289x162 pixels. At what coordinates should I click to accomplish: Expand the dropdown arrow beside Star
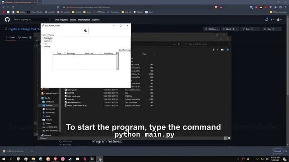click(279, 29)
